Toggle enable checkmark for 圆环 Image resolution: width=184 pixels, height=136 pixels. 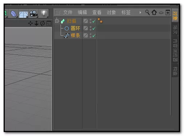tap(94, 28)
